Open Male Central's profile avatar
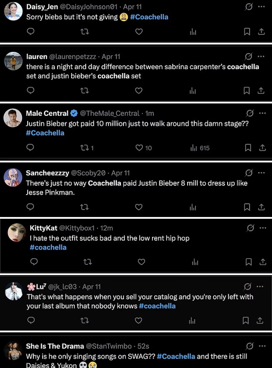This screenshot has height=368, width=272. 13,118
